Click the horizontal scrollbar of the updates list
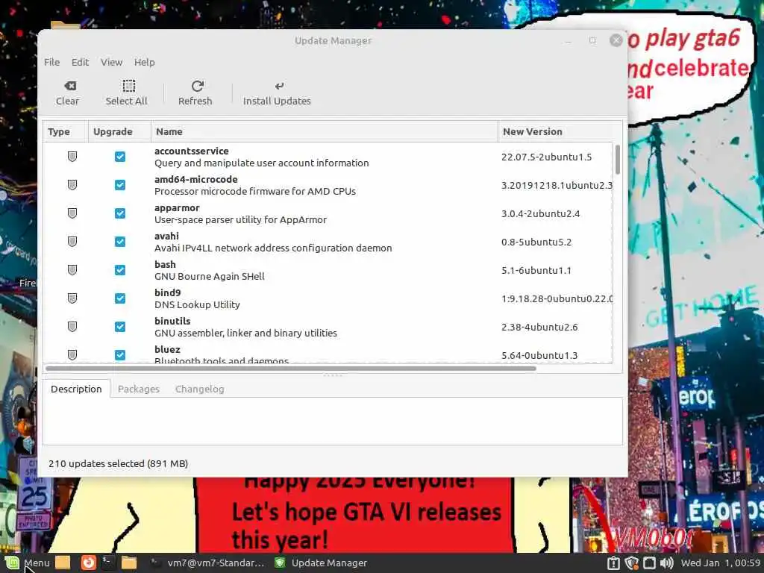The height and width of the screenshot is (573, 764). 290,369
